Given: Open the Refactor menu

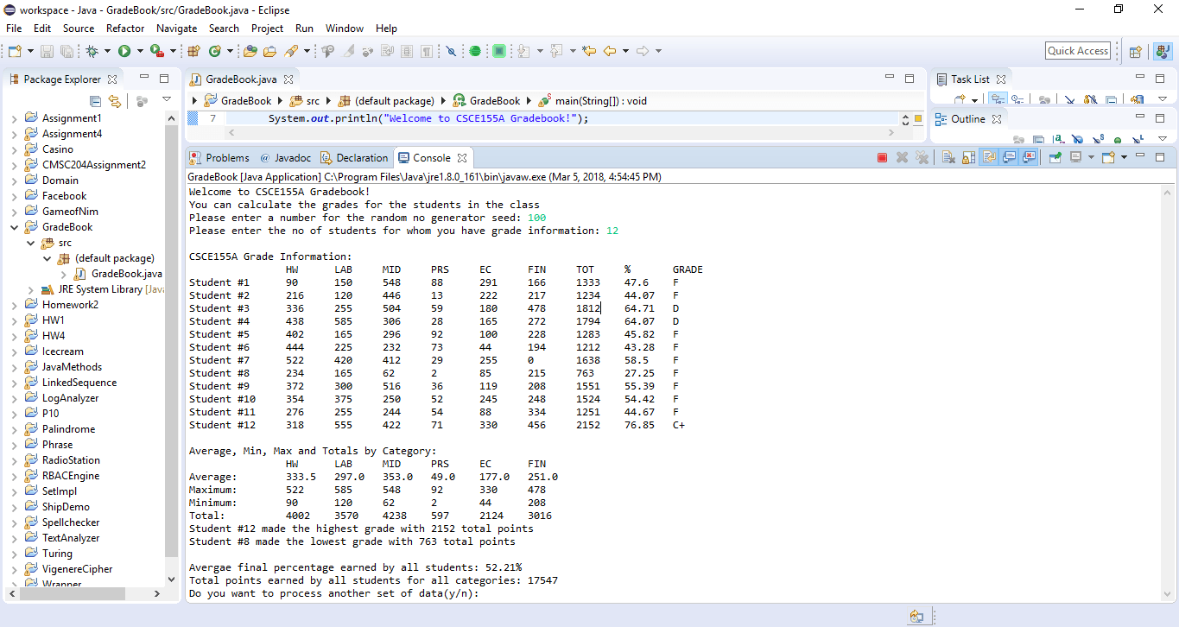Looking at the screenshot, I should [x=125, y=28].
